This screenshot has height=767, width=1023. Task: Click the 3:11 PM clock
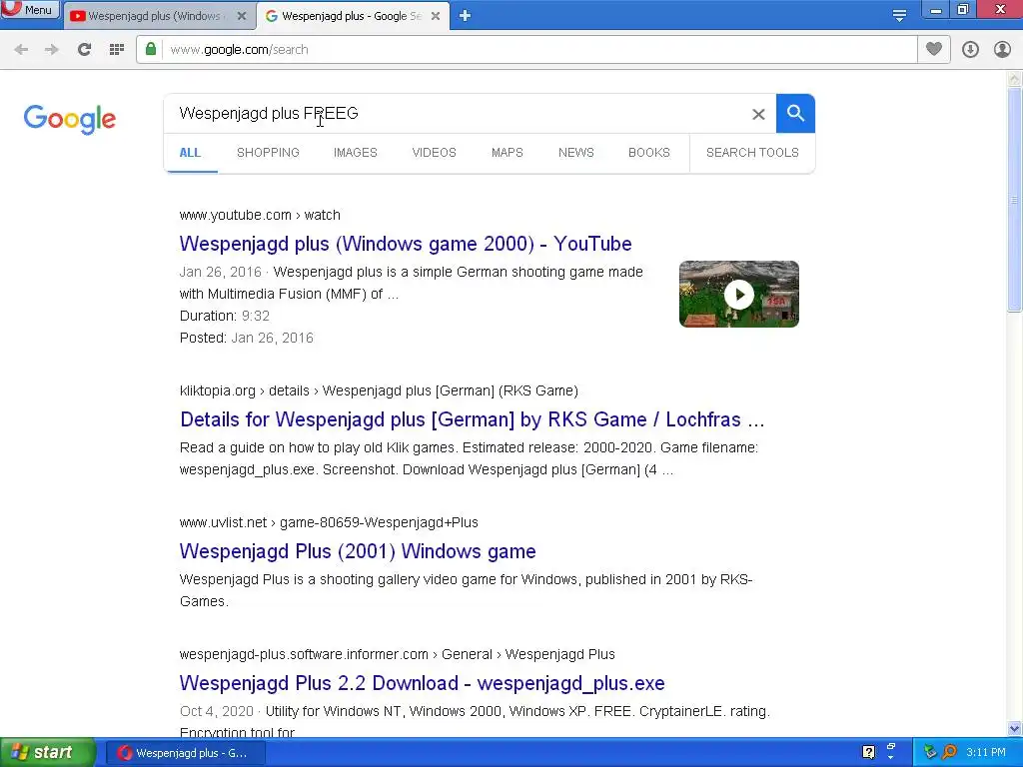[x=986, y=753]
